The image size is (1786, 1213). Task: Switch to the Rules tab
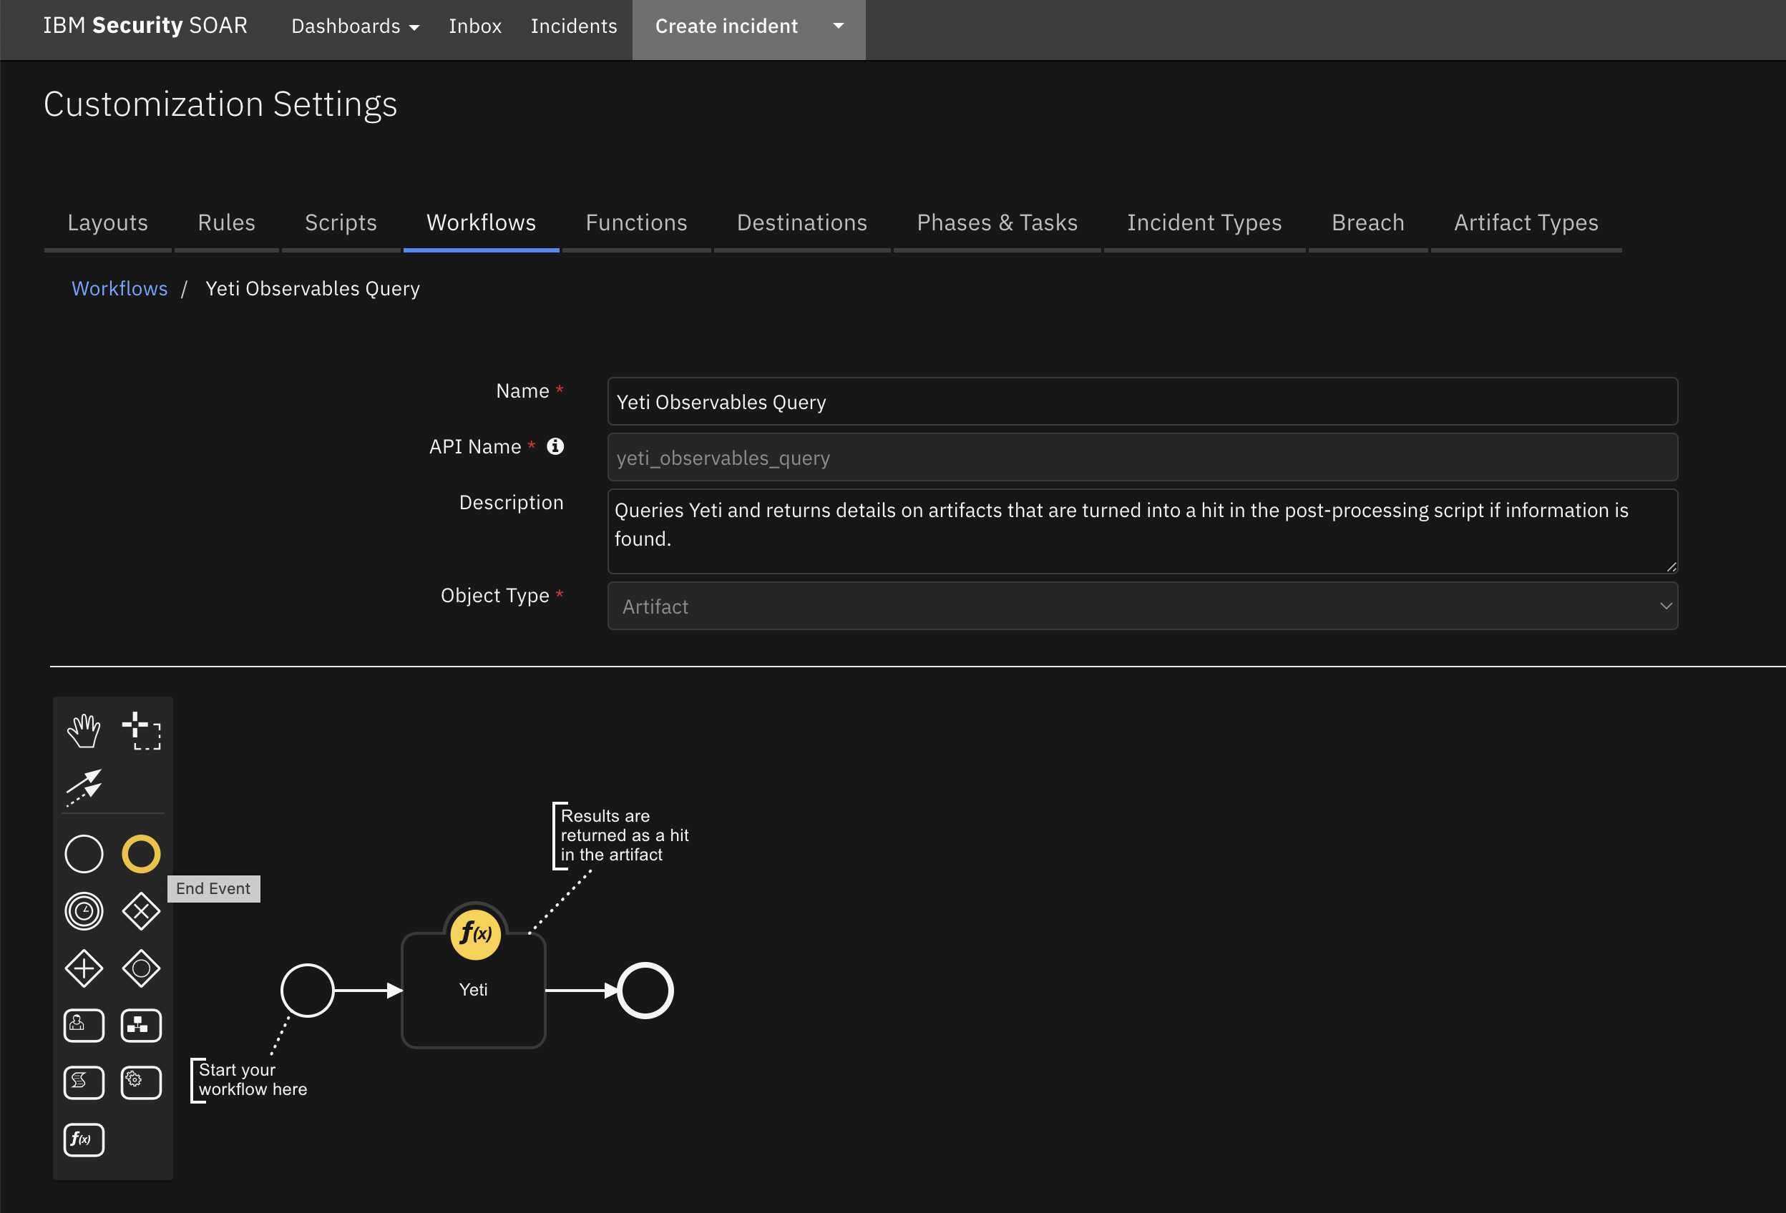coord(226,222)
